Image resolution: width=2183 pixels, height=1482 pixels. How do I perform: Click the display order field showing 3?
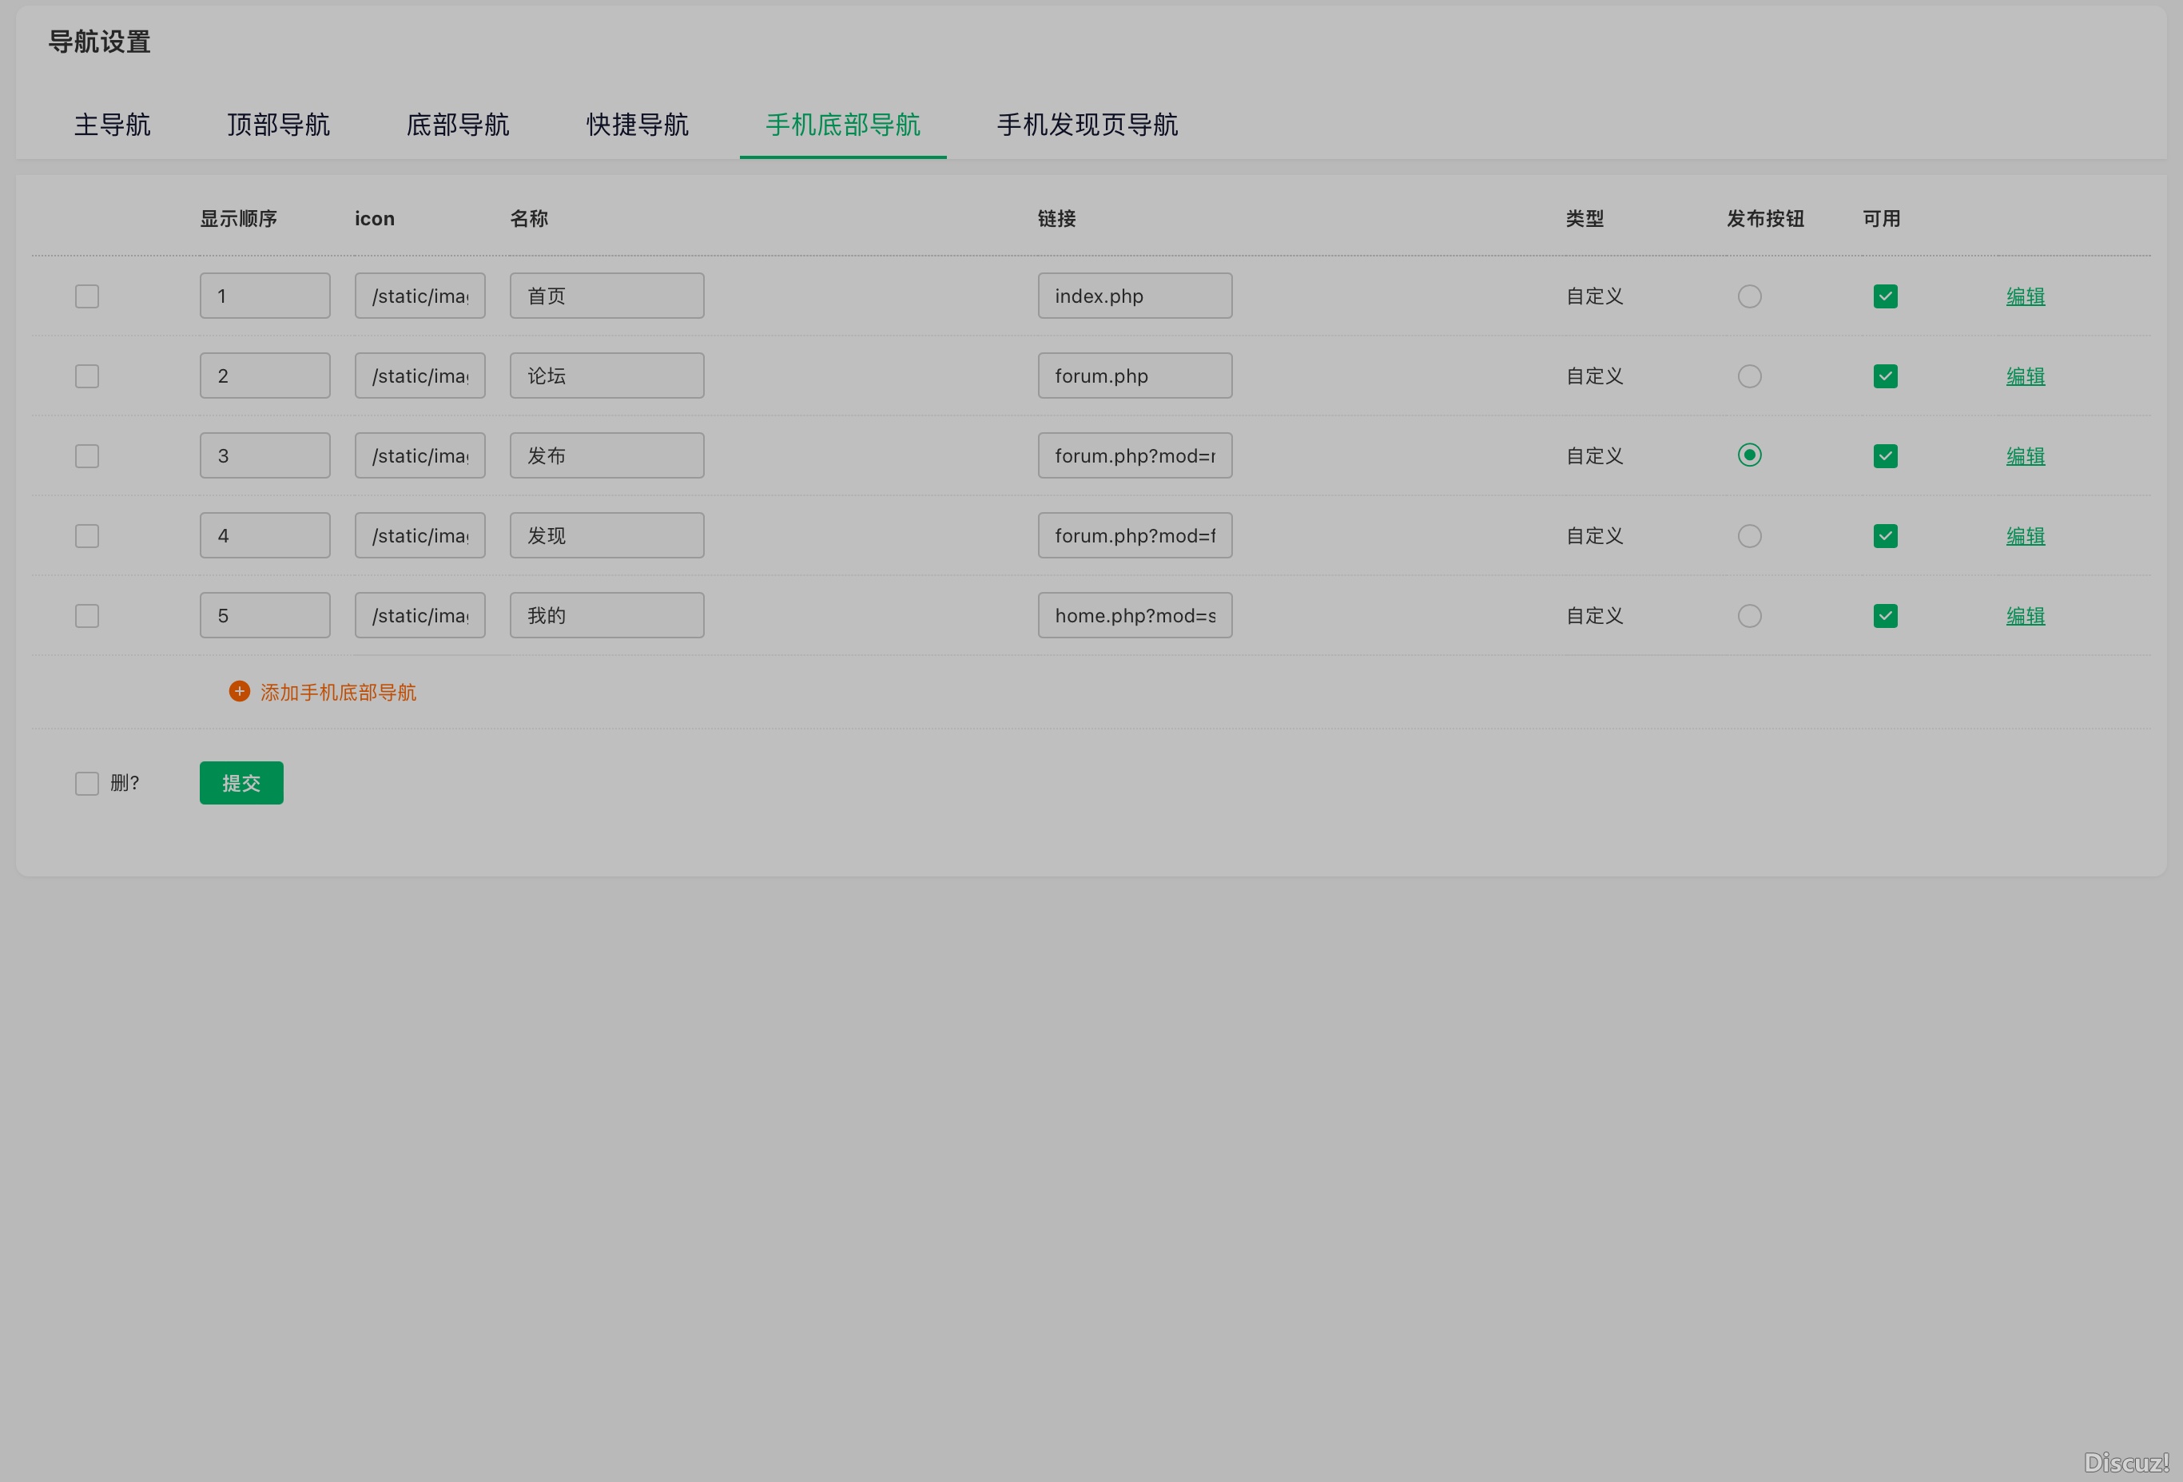(265, 455)
